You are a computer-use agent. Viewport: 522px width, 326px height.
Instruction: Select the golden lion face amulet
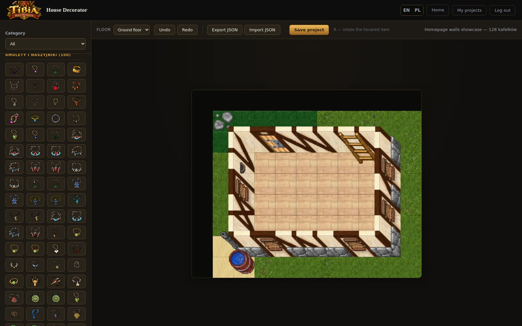77,314
